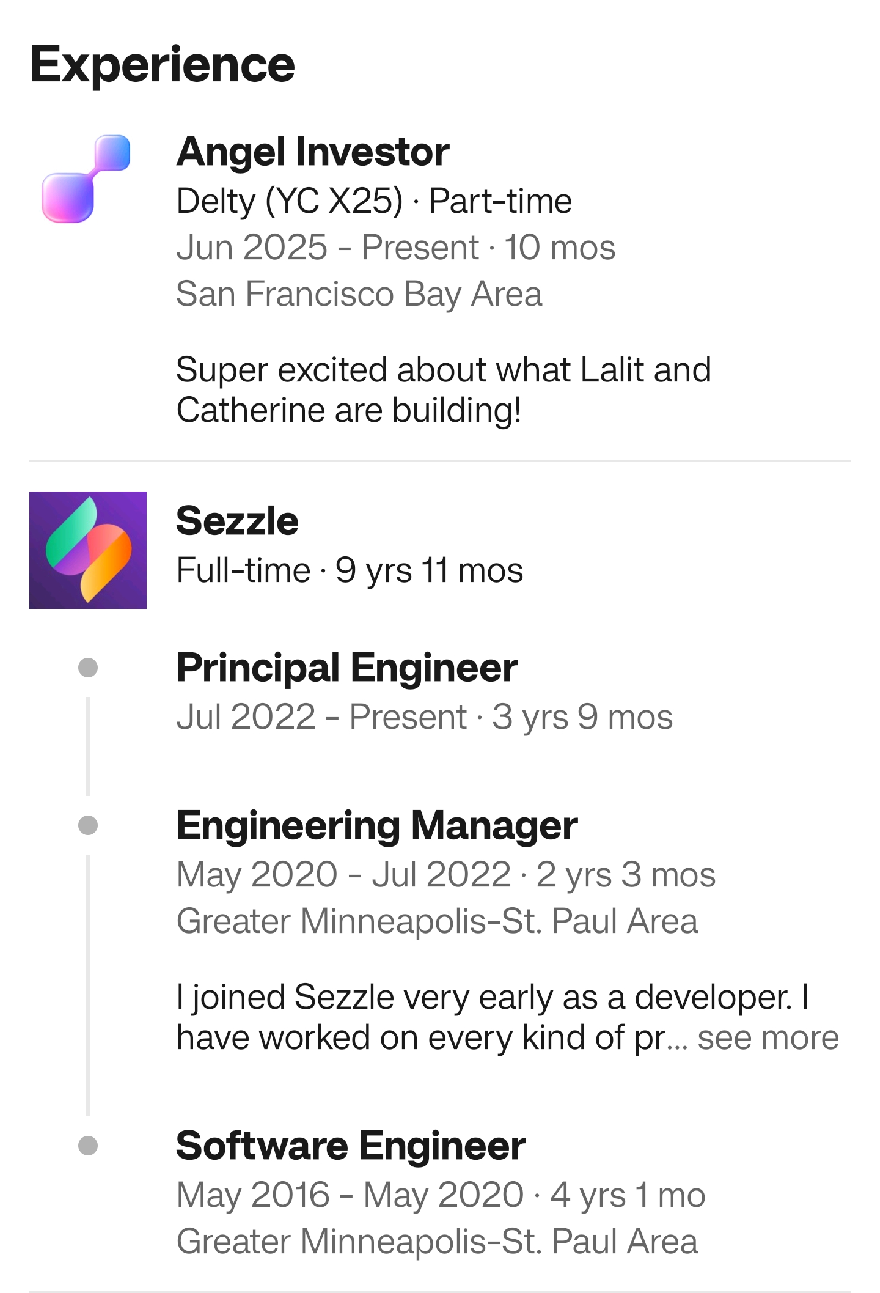
Task: Click 'Delty (YC X25) · Part-time' text
Action: [x=374, y=201]
